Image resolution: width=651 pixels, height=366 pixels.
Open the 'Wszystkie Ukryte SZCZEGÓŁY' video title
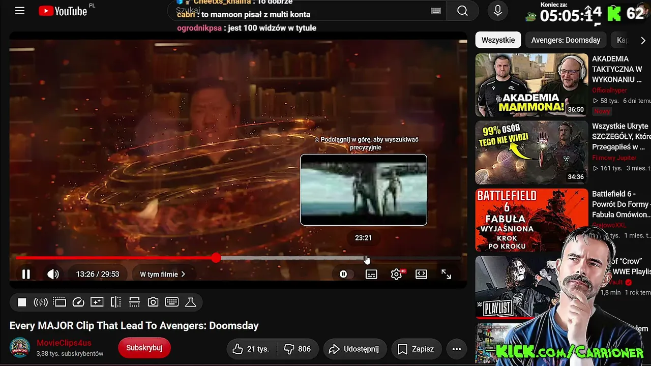pos(621,136)
